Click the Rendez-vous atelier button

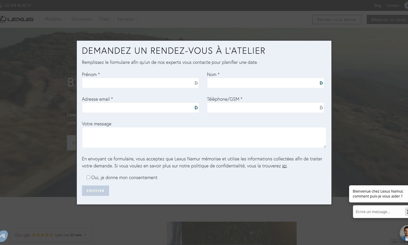[x=337, y=19]
